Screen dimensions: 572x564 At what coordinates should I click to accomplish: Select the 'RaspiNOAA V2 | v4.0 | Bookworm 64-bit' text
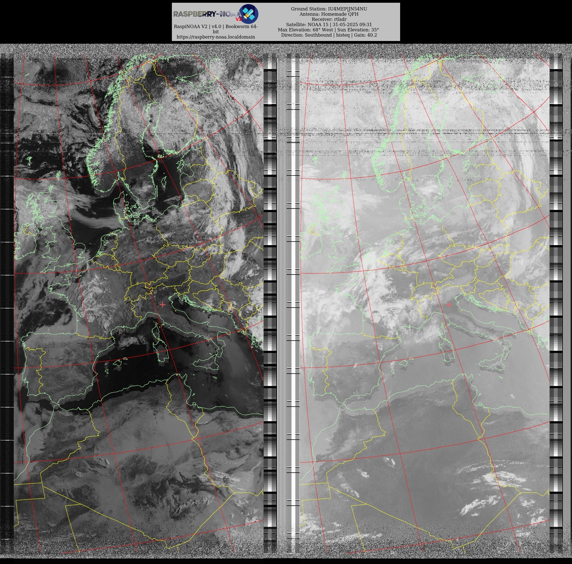216,29
